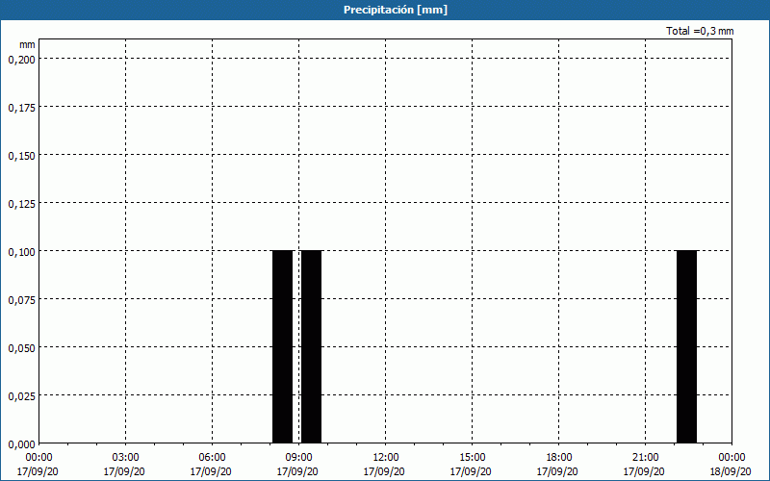Click the 18:00 time axis label
Viewport: 770px width, 481px height.
559,458
